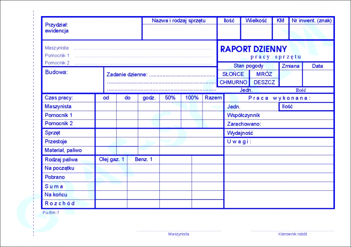Click the 'KM' column header
Image resolution: width=351 pixels, height=247 pixels.
coord(280,20)
